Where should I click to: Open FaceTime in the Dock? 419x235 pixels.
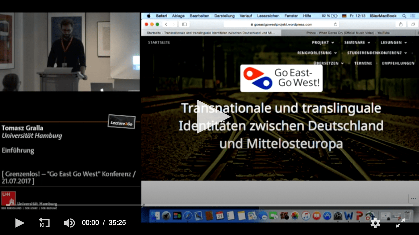coord(273,216)
